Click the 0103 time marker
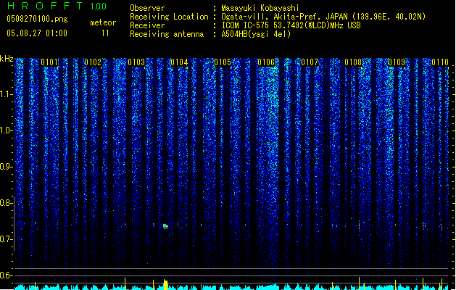This screenshot has width=456, height=290. point(136,62)
